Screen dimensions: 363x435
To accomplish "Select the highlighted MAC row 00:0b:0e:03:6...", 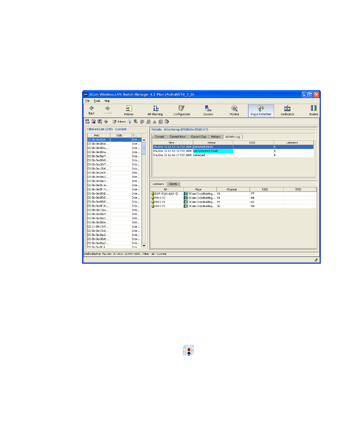I will click(x=114, y=139).
